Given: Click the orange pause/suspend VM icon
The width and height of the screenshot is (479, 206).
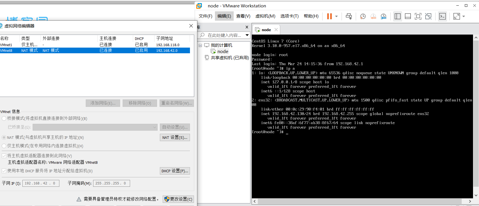Looking at the screenshot, I should coord(329,16).
